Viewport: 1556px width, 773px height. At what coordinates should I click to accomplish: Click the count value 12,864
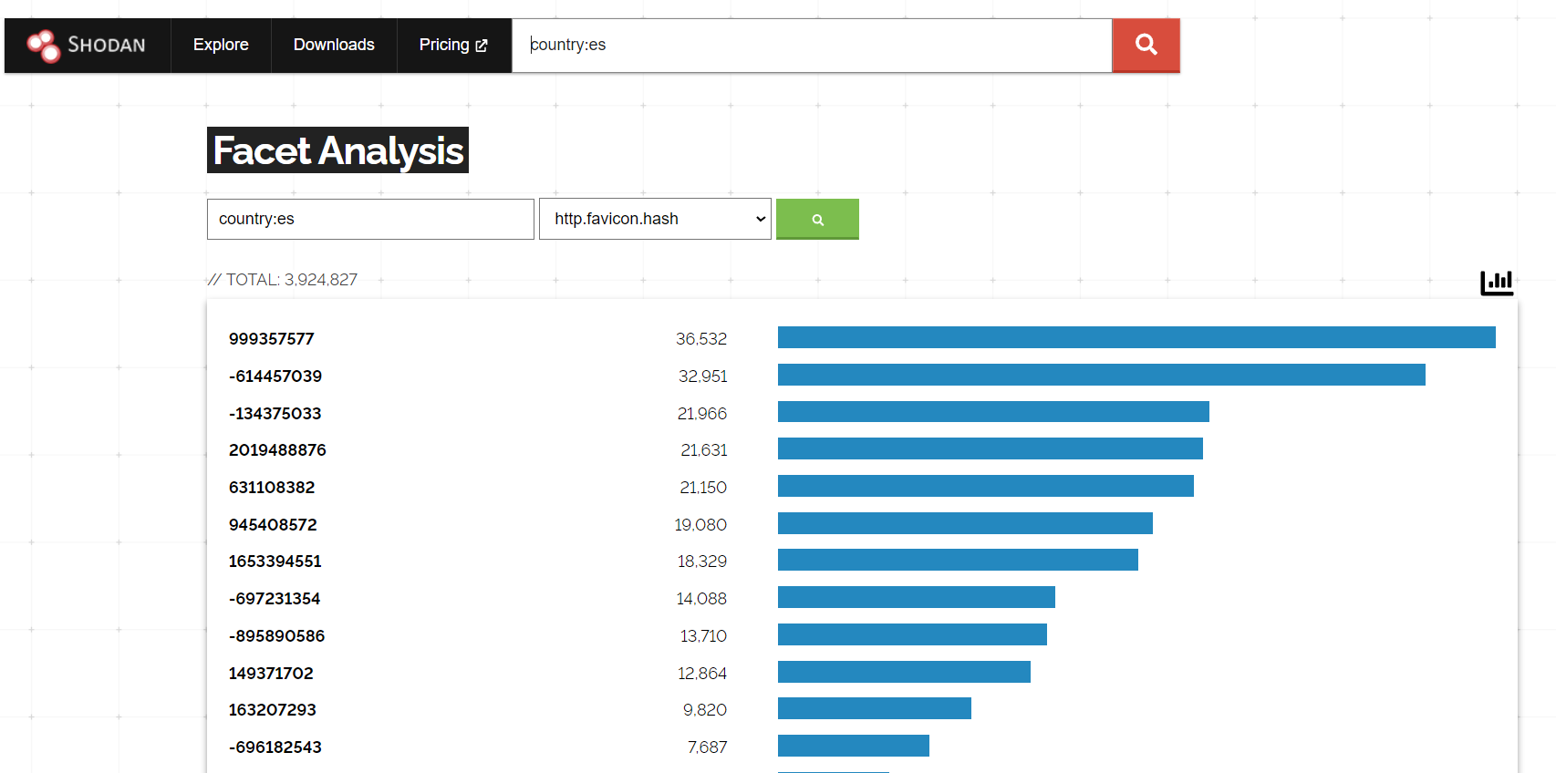702,674
